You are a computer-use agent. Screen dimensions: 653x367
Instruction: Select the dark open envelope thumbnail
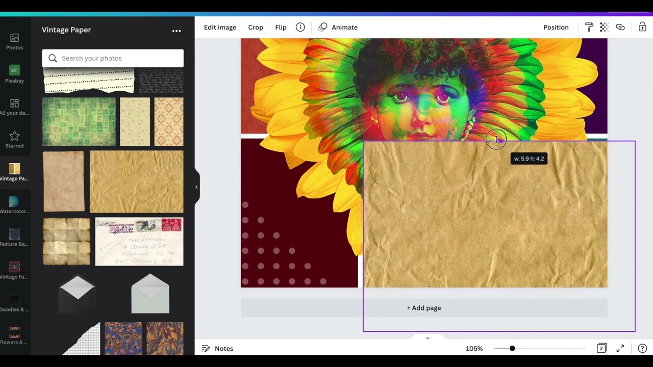pyautogui.click(x=77, y=294)
